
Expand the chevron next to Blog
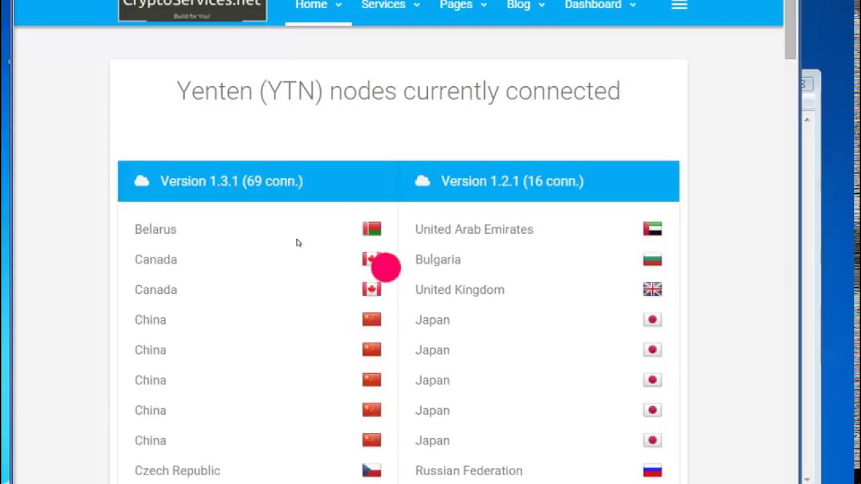pyautogui.click(x=541, y=5)
